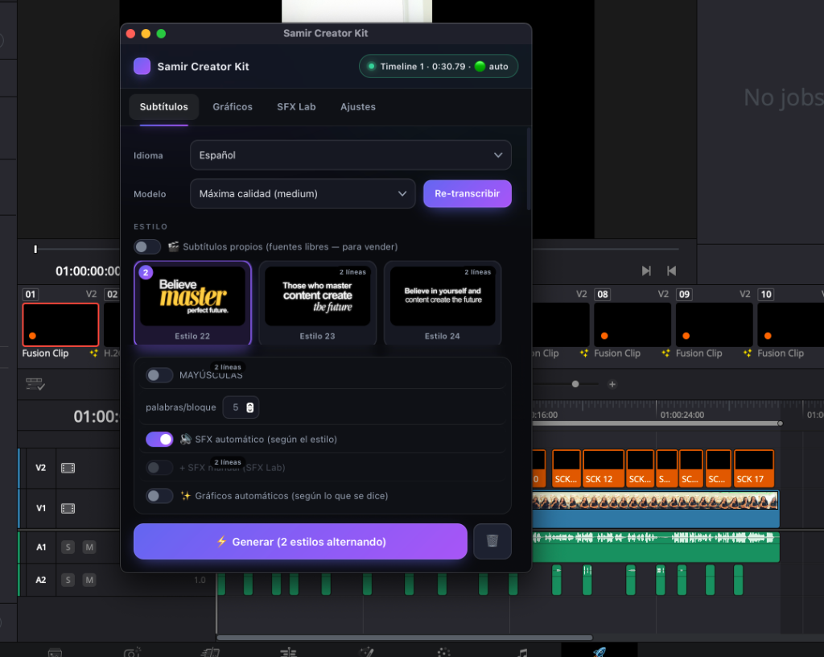
Task: Click the V2 track film strip icon
Action: point(68,468)
